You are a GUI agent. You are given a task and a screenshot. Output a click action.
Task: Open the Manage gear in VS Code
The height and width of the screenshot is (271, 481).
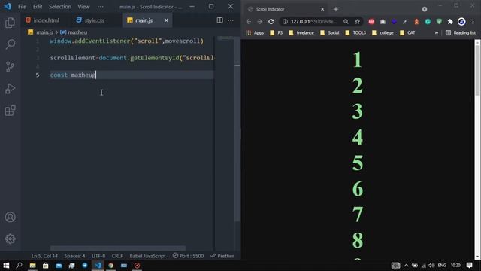pos(10,239)
